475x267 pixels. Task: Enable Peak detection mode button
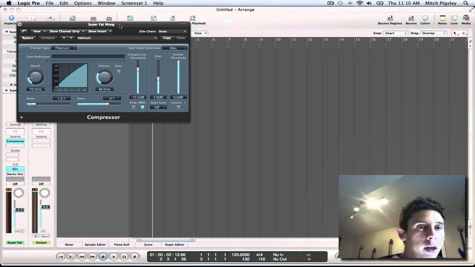coord(134,107)
